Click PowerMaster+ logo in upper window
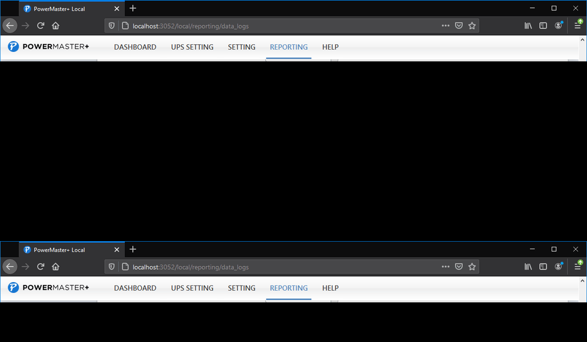The width and height of the screenshot is (587, 342). click(48, 46)
